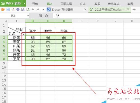Expand the WPS 表格 menu arrow
Screen dimensions: 140x103
coord(24,3)
